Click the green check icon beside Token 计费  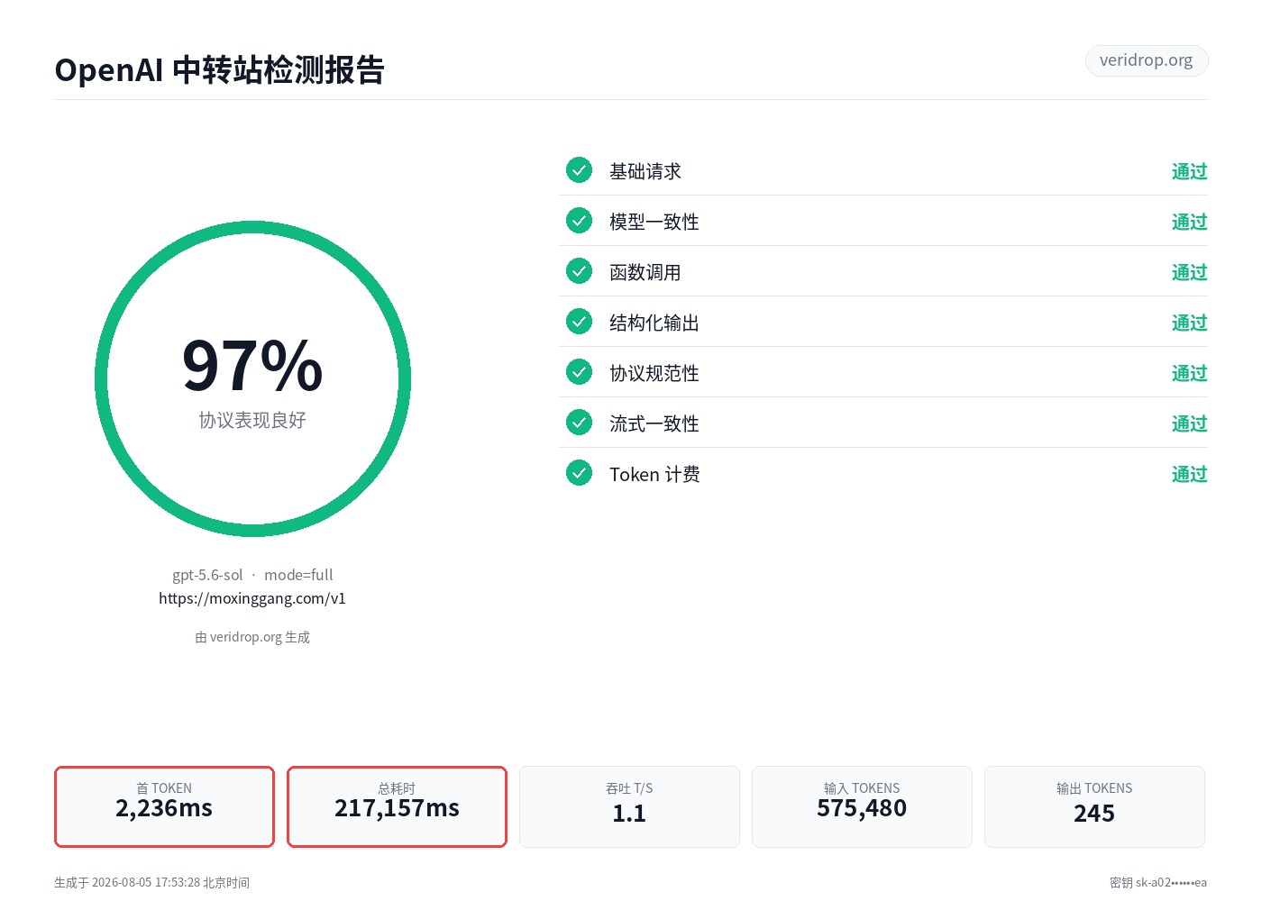[x=579, y=472]
